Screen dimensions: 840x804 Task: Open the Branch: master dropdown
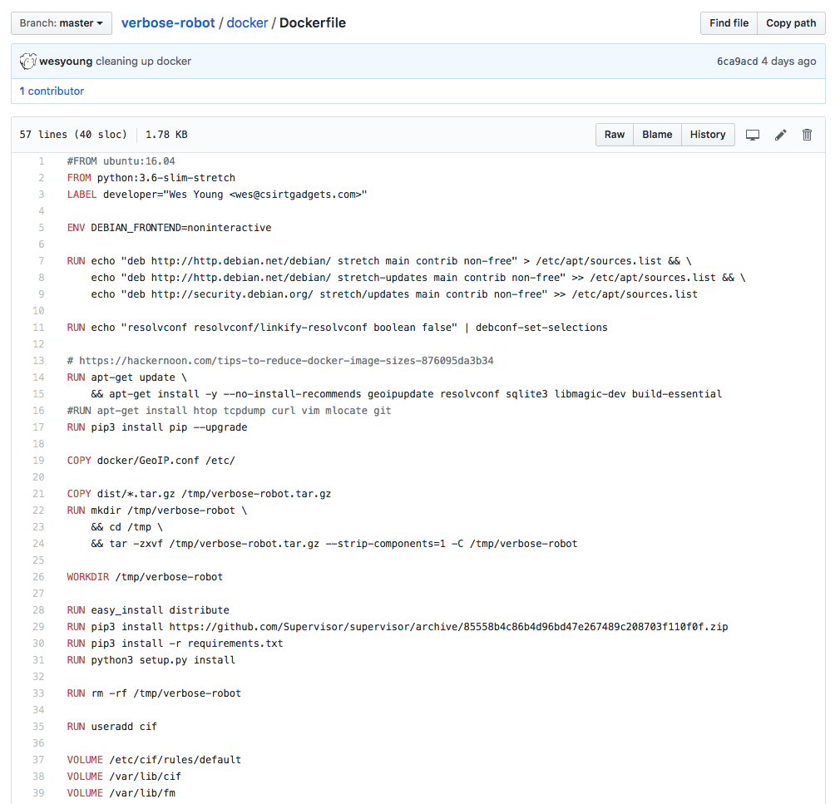[x=62, y=23]
